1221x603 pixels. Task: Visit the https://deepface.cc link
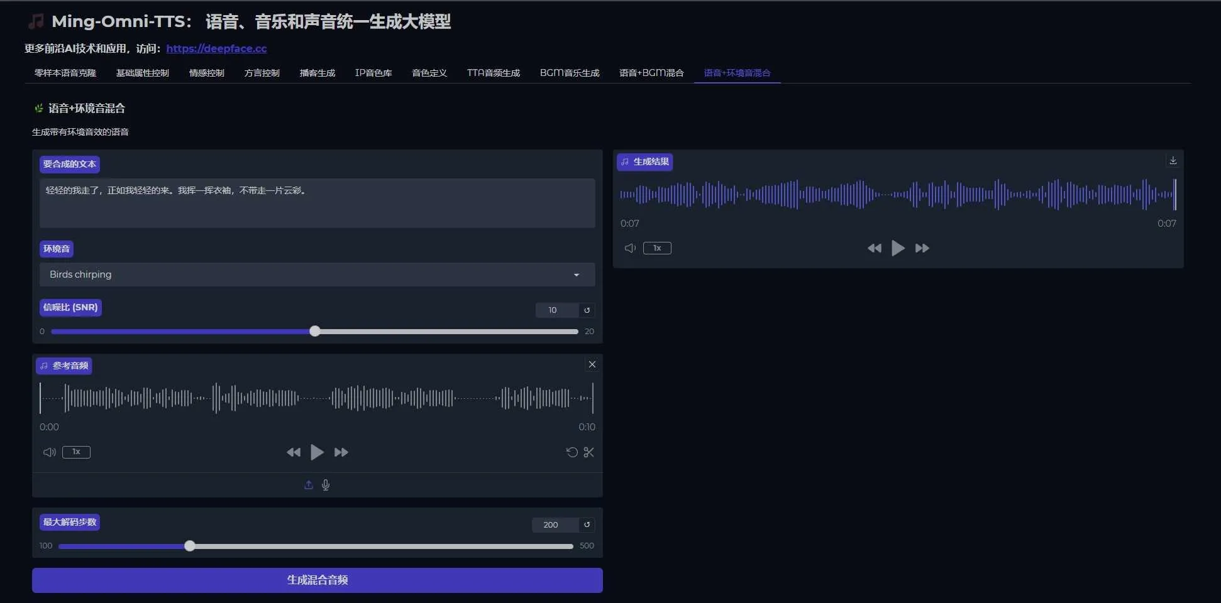coord(216,48)
